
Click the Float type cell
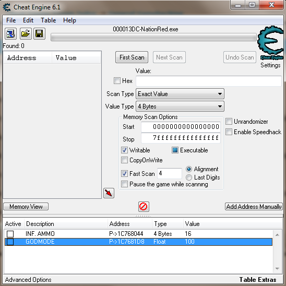click(160, 242)
